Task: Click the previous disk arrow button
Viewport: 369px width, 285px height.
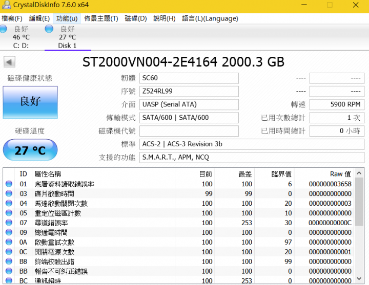Action: tap(9, 62)
